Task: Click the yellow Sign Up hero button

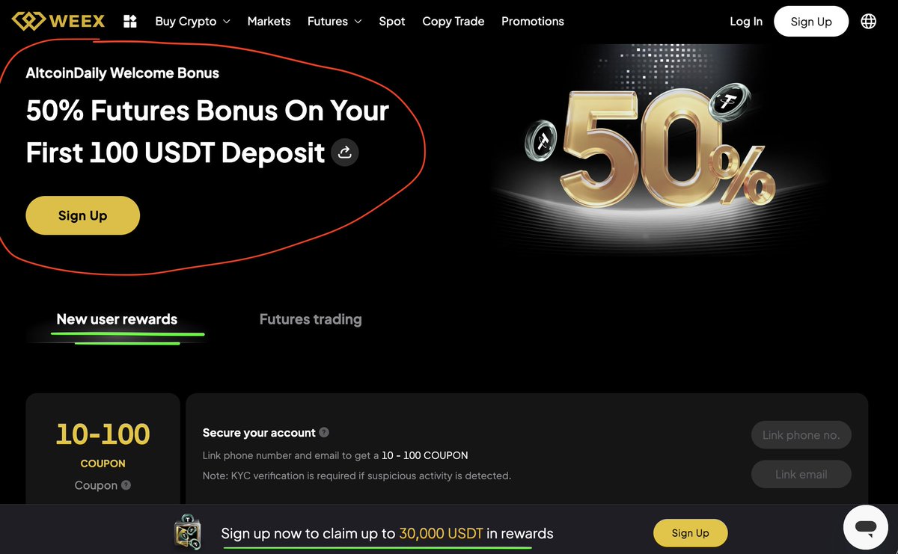Action: point(83,215)
